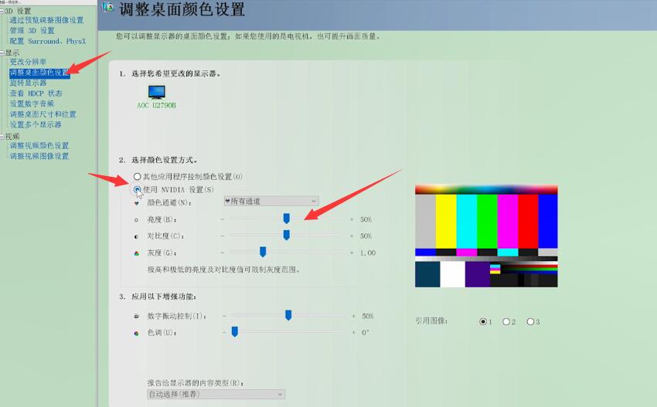
Task: Open 配置 Surround、PhysX page
Action: (47, 41)
